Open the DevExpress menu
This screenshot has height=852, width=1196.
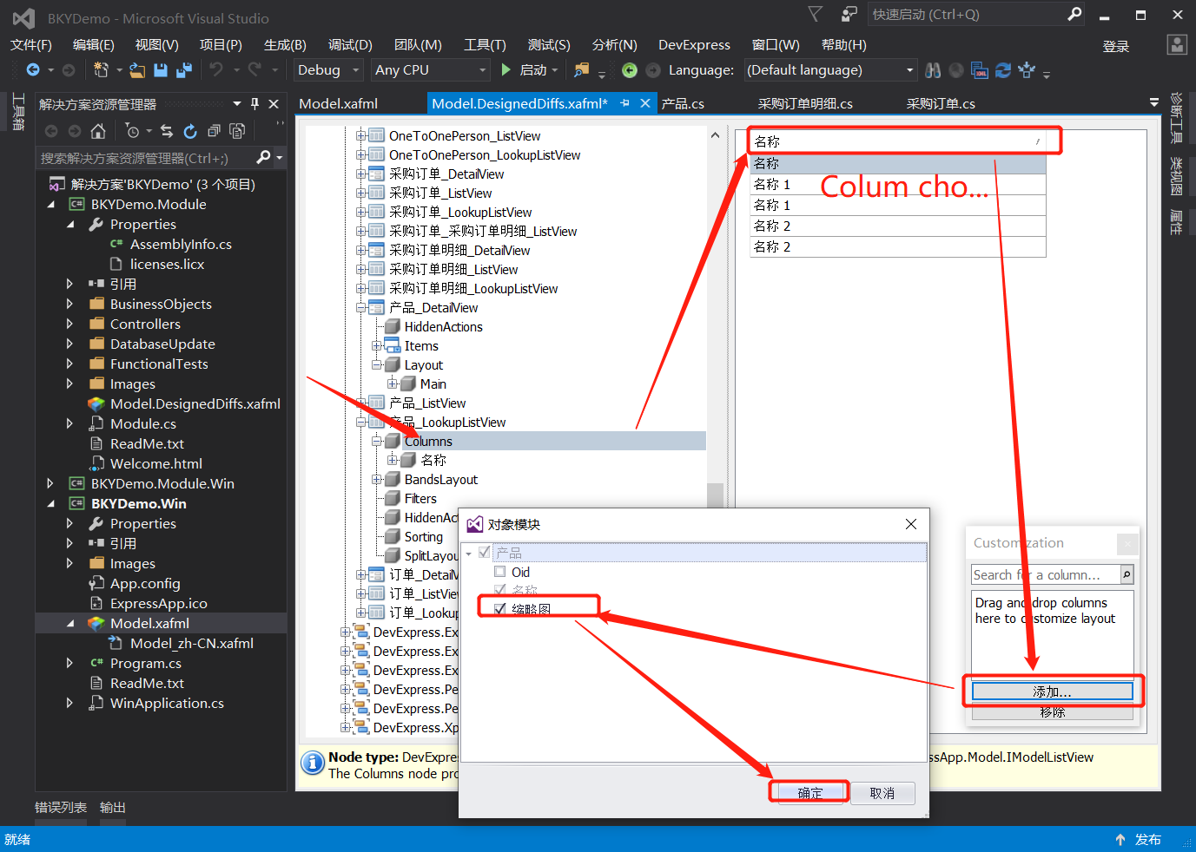[x=694, y=45]
